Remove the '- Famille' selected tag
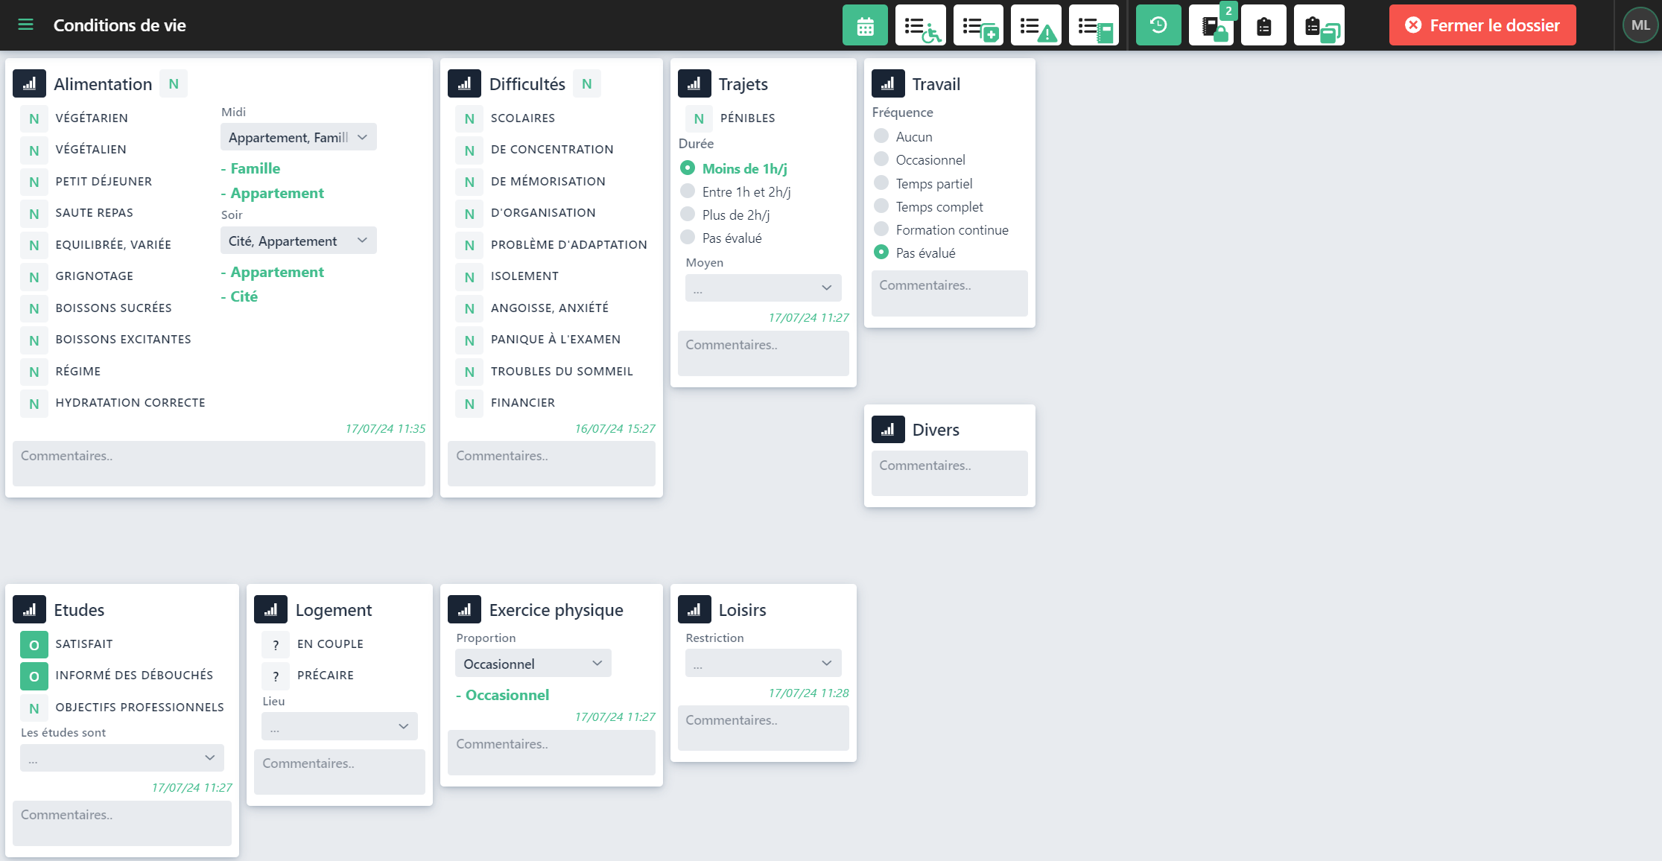The width and height of the screenshot is (1662, 861). (x=251, y=168)
